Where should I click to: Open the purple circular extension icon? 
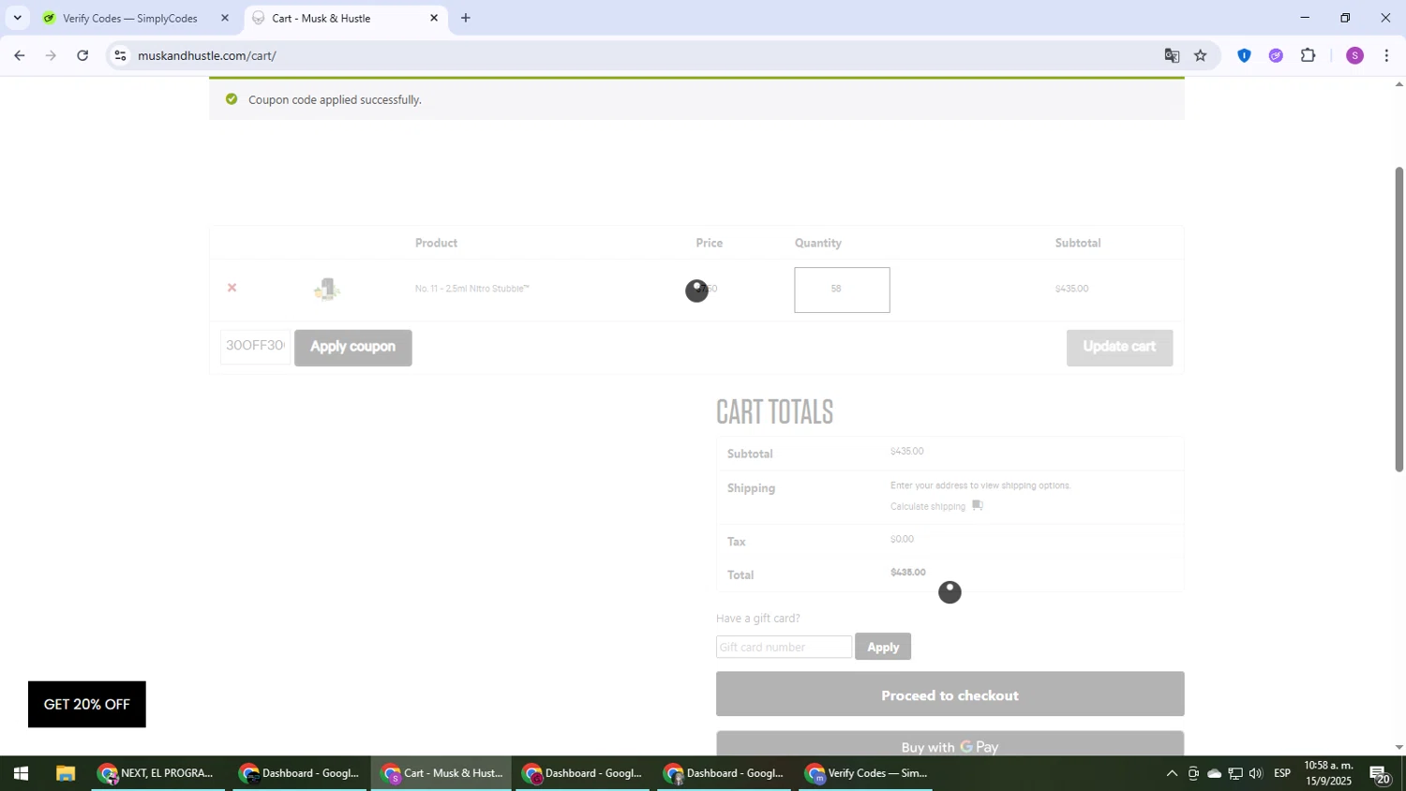(1276, 56)
